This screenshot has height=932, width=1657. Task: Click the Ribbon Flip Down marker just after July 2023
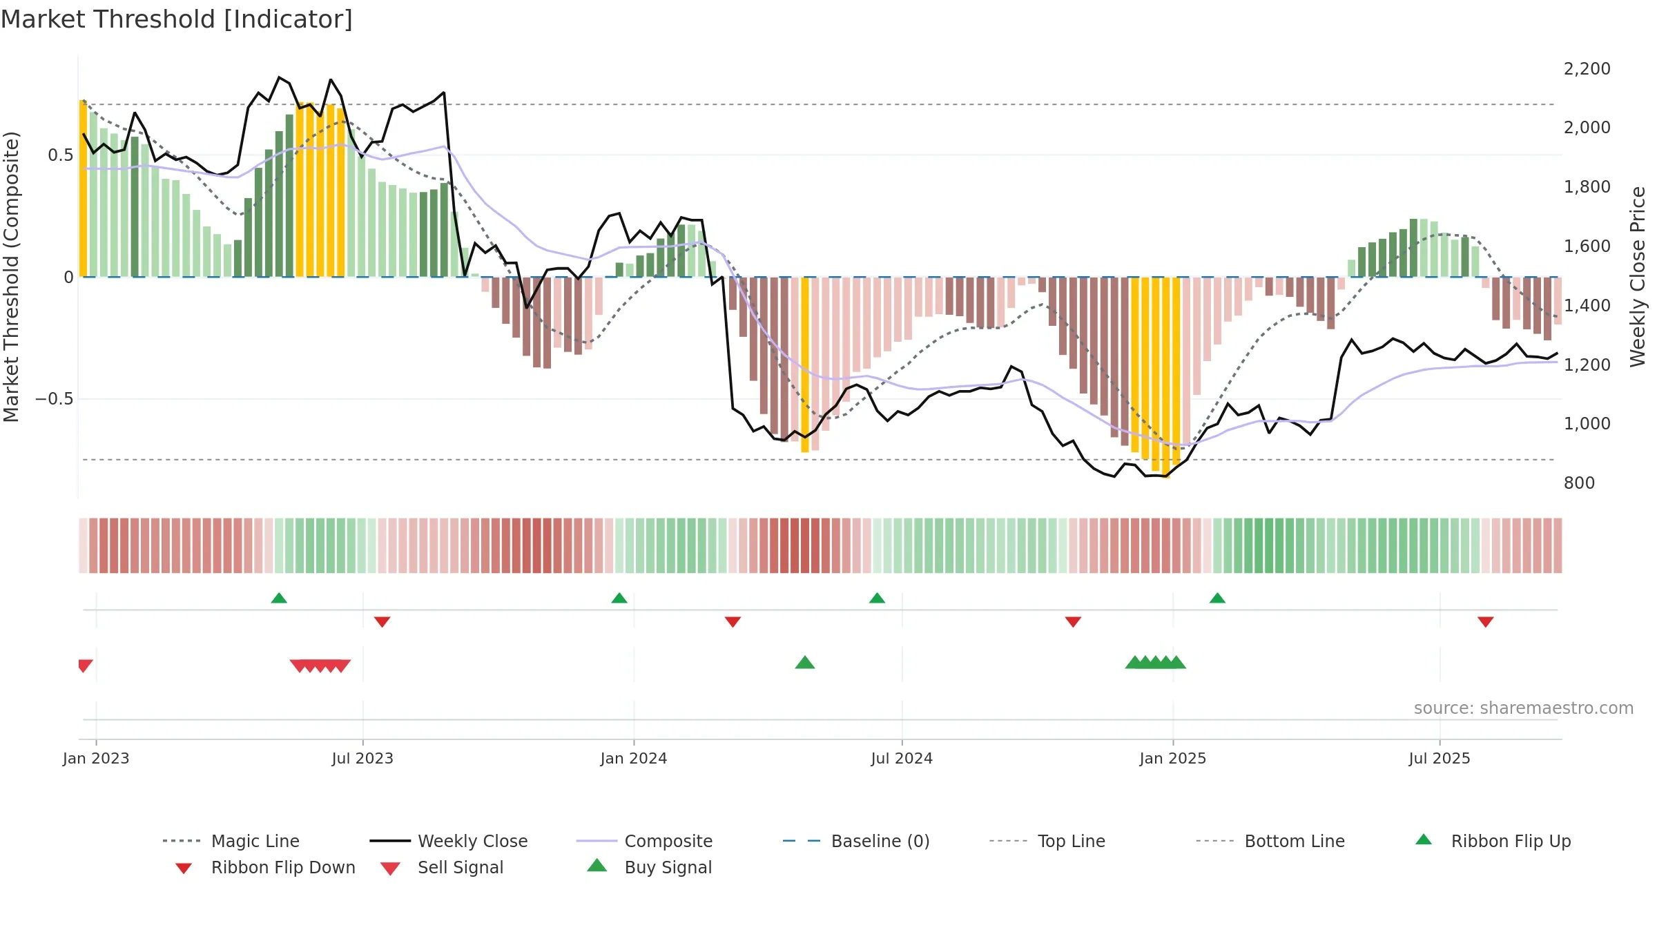[382, 622]
